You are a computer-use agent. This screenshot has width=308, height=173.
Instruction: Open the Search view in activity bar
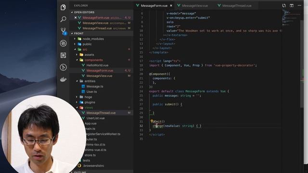pos(63,19)
